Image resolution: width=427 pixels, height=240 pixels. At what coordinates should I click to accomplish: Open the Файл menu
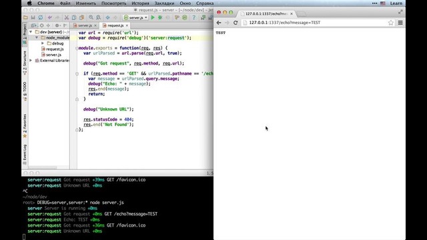tap(65, 3)
